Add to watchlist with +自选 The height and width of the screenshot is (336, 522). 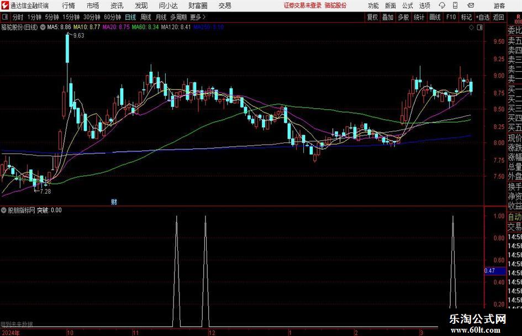click(483, 17)
